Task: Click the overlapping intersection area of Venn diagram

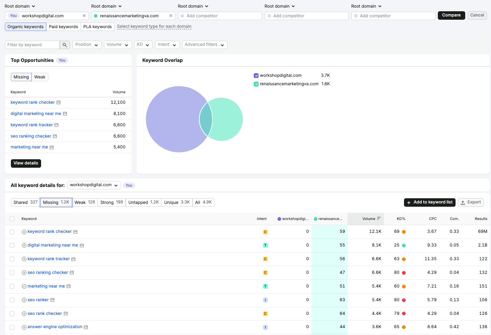Action: [205, 119]
